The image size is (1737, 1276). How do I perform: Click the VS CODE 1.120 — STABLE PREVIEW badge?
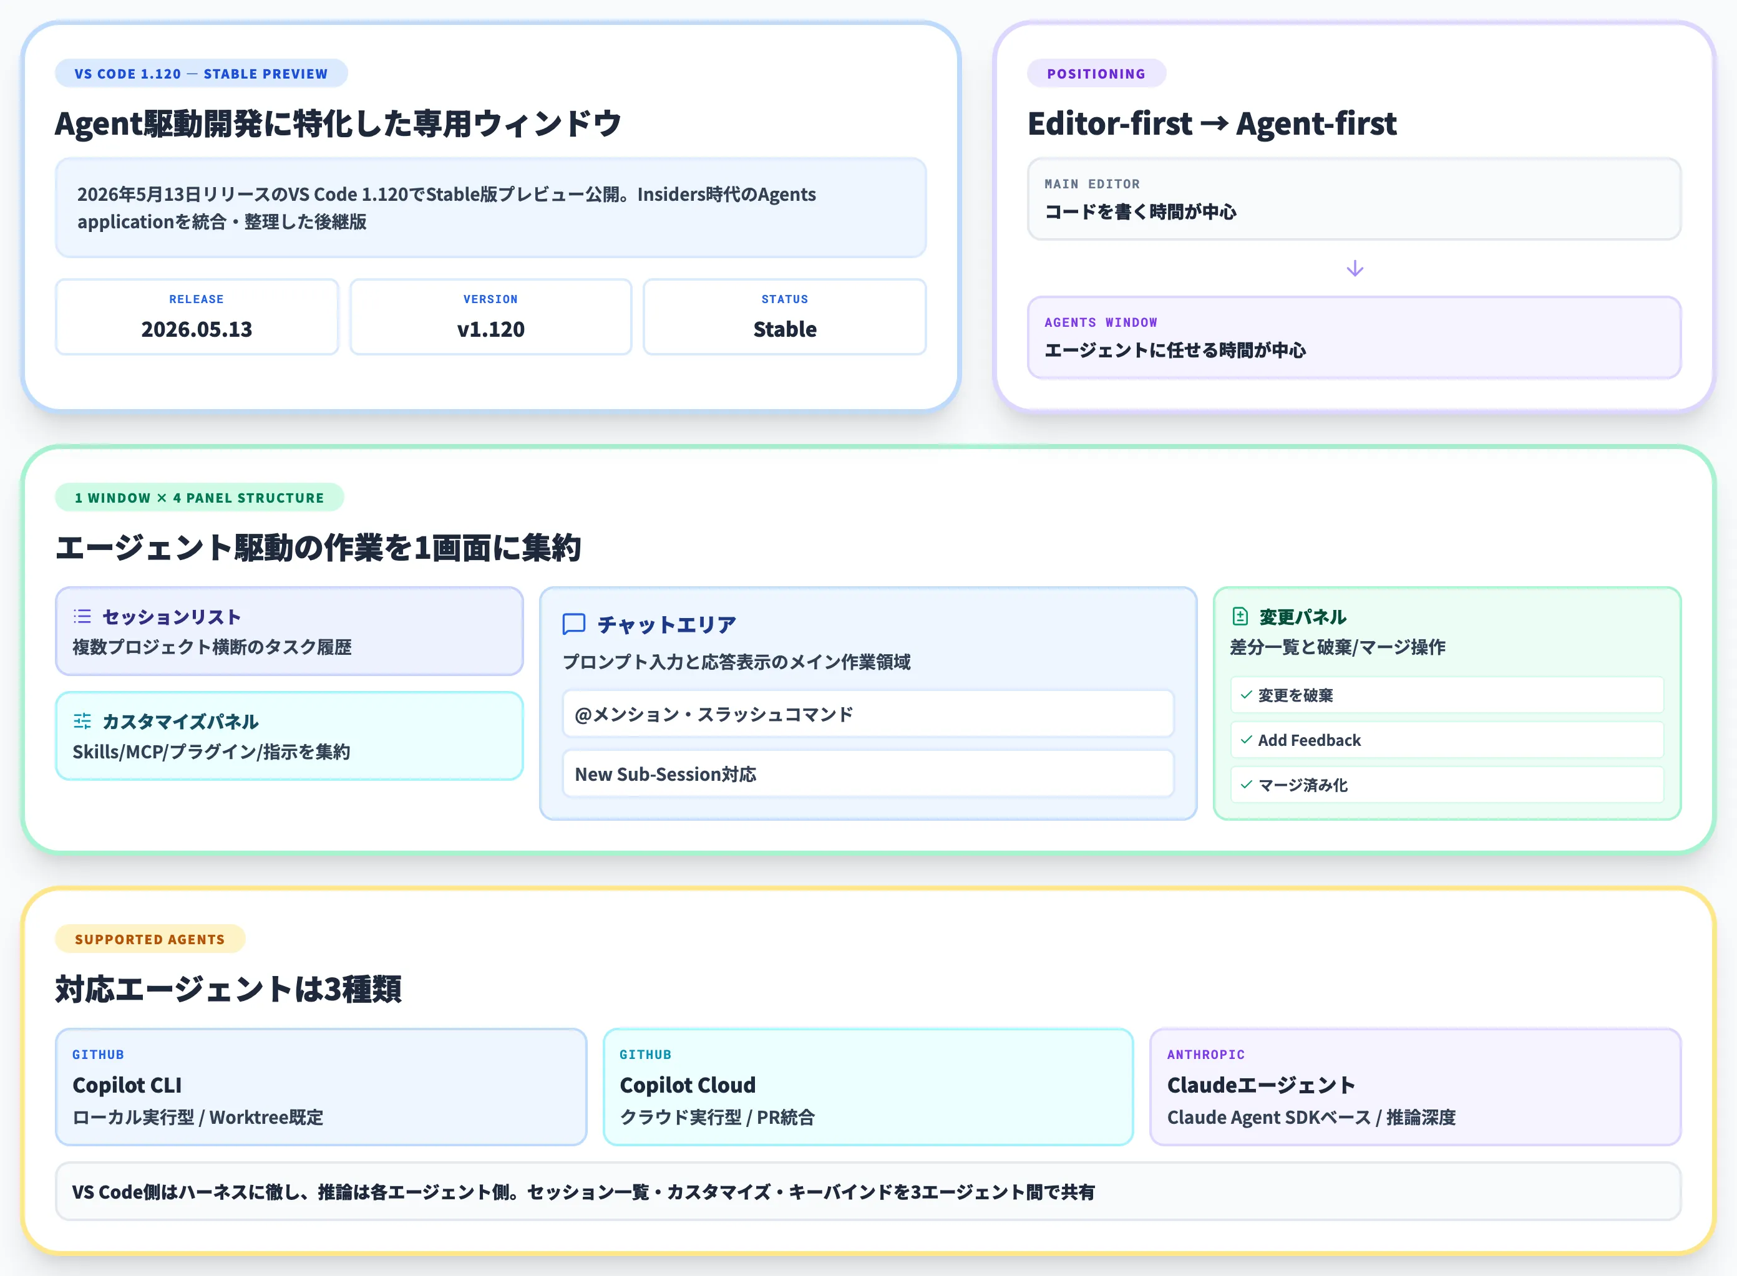tap(201, 74)
